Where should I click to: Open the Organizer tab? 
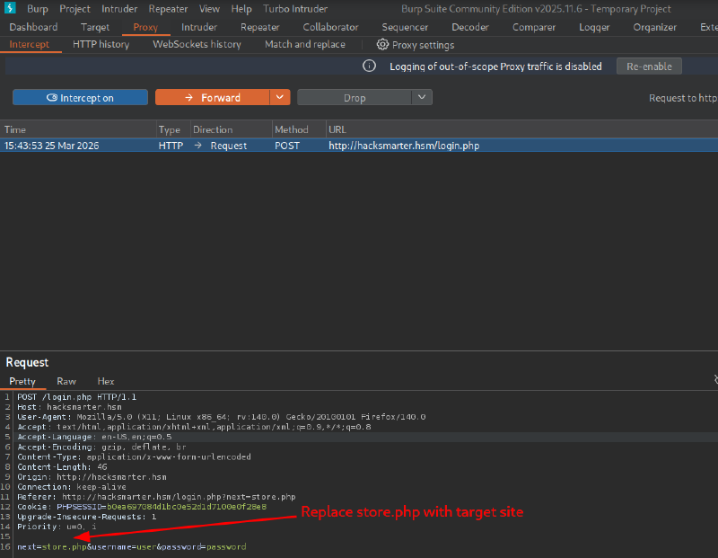coord(655,27)
